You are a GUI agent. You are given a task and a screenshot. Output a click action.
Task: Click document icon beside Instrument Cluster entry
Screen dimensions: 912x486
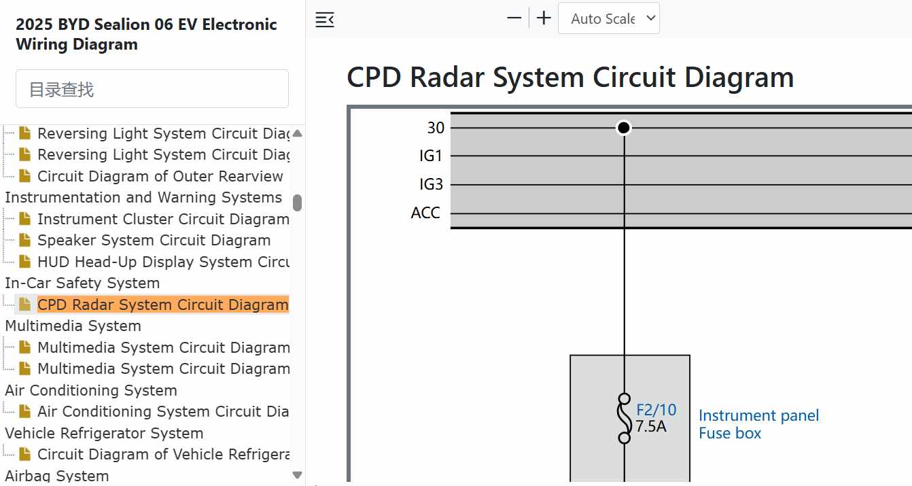click(x=25, y=219)
